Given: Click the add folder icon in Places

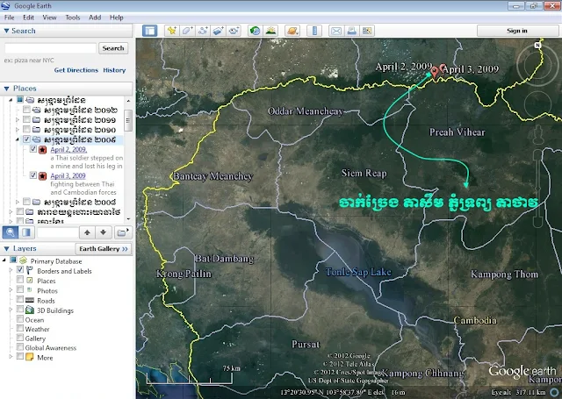Looking at the screenshot, I should [122, 232].
